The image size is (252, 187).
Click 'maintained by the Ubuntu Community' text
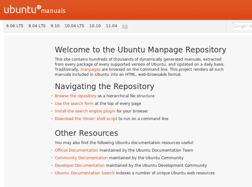146,158
